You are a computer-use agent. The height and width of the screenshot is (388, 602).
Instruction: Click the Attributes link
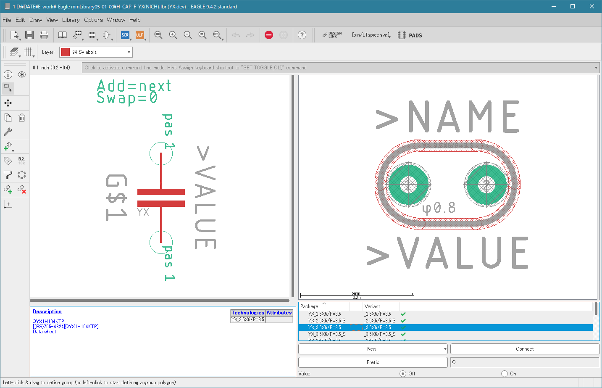tap(279, 313)
